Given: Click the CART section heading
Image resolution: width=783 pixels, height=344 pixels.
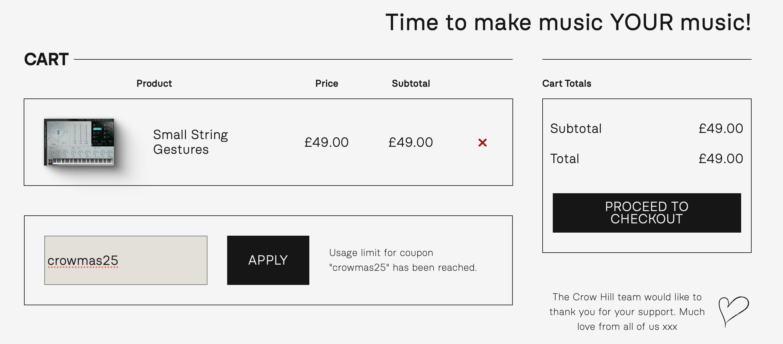Looking at the screenshot, I should 46,59.
